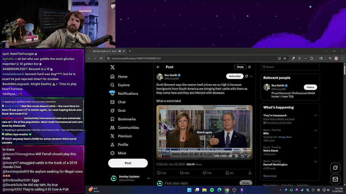346x194 pixels.
Task: Open a new Chrome tab with plus
Action: [130, 51]
